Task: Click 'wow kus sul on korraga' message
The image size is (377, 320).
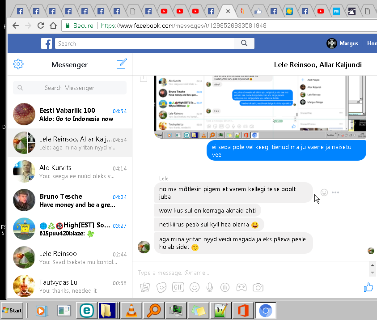Action: tap(207, 210)
